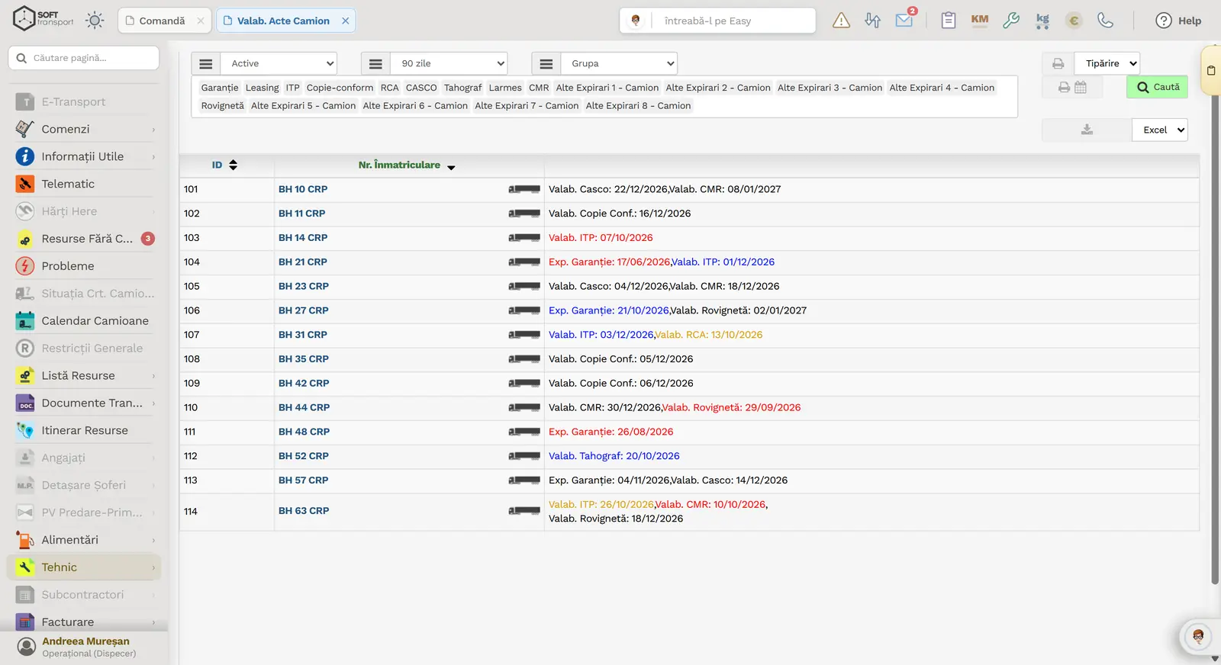The height and width of the screenshot is (665, 1221).
Task: Open Telematic in the sidebar
Action: pos(85,184)
